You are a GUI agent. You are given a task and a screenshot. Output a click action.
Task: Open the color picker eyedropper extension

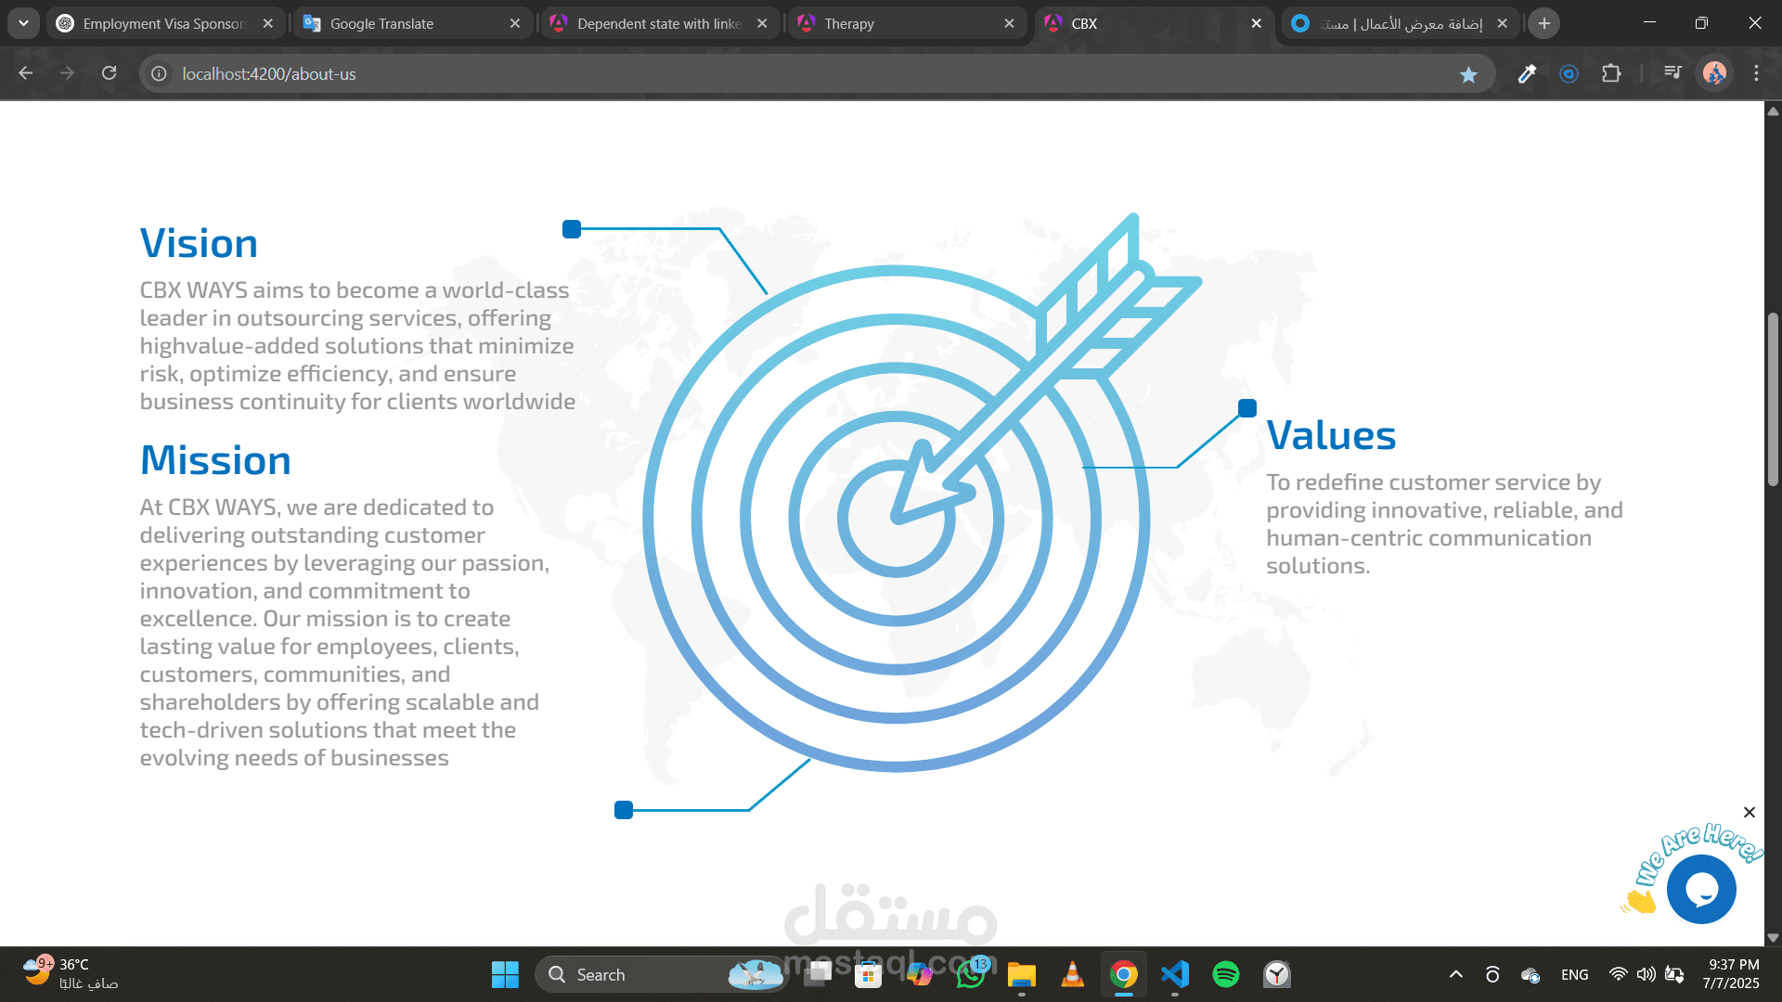coord(1527,73)
